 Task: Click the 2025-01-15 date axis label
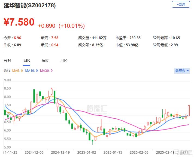(113, 153)
